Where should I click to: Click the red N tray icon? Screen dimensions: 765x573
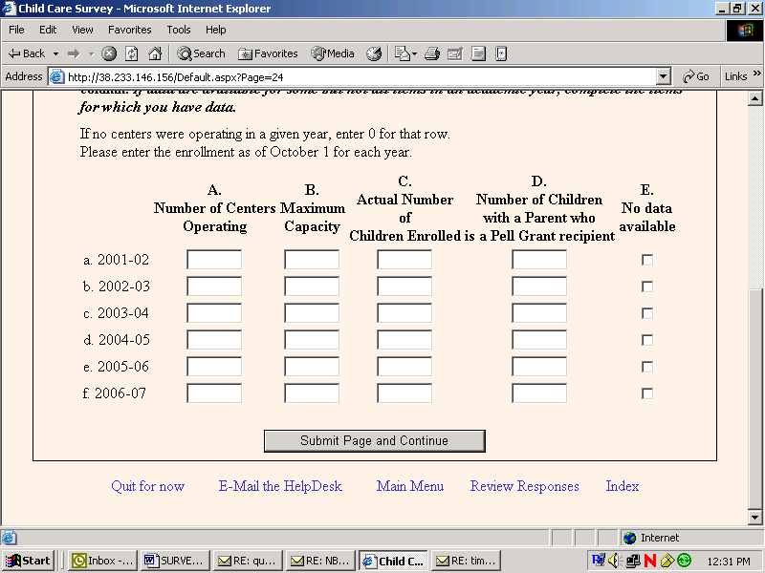click(650, 561)
